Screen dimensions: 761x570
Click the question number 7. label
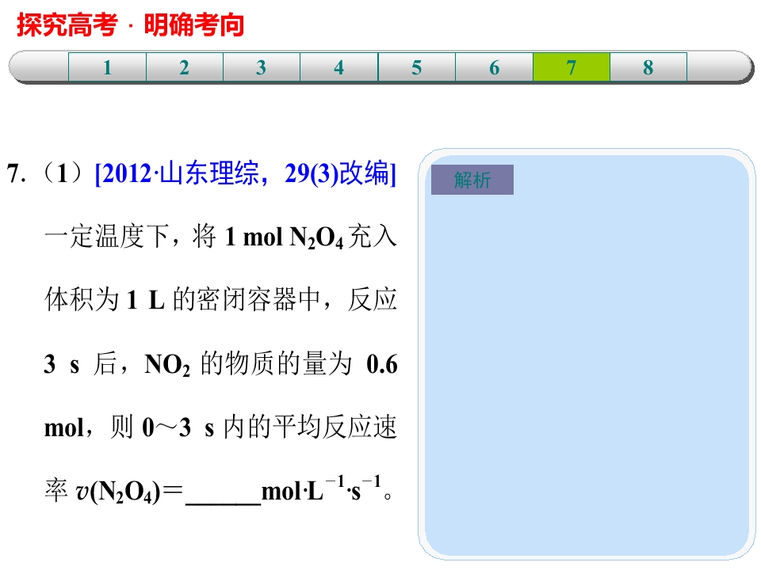pyautogui.click(x=17, y=173)
